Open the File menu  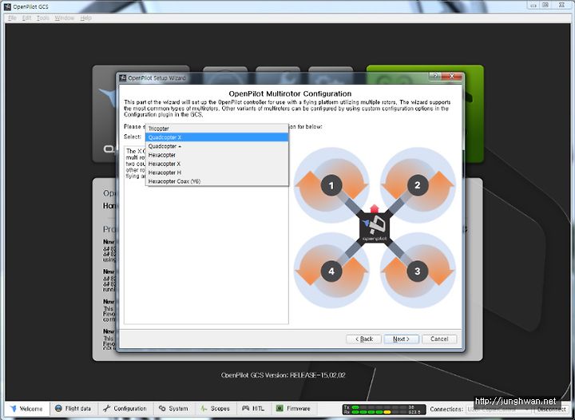[12, 18]
